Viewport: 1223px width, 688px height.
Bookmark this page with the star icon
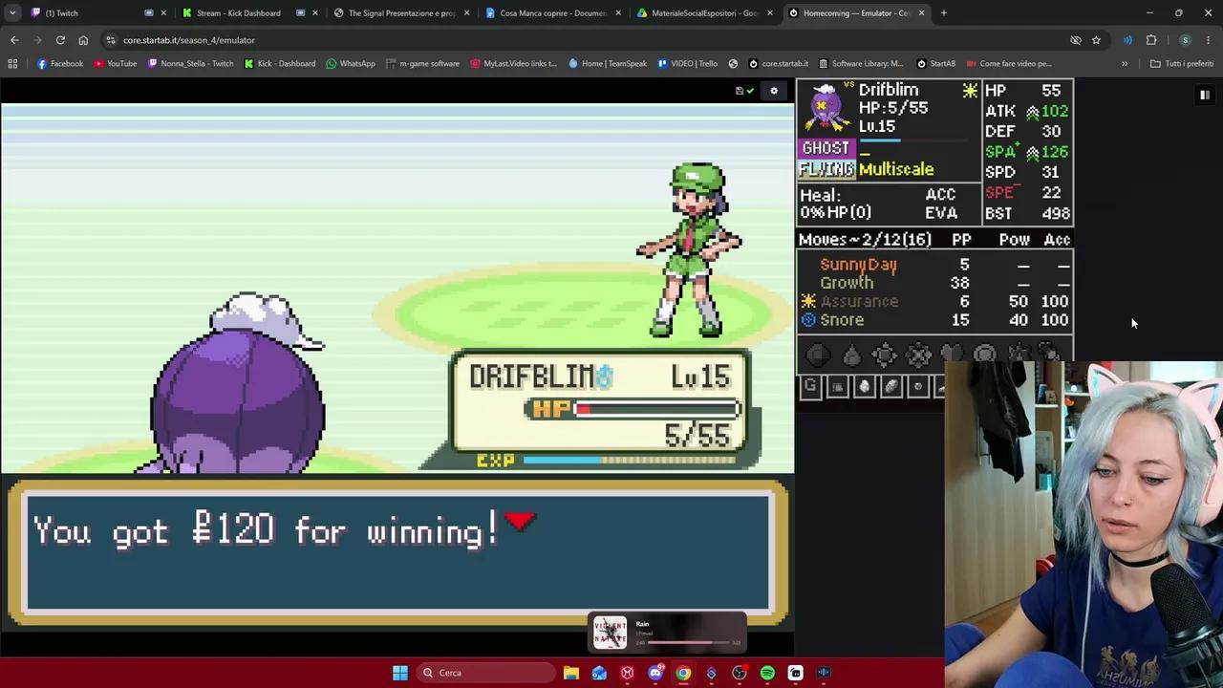1096,40
